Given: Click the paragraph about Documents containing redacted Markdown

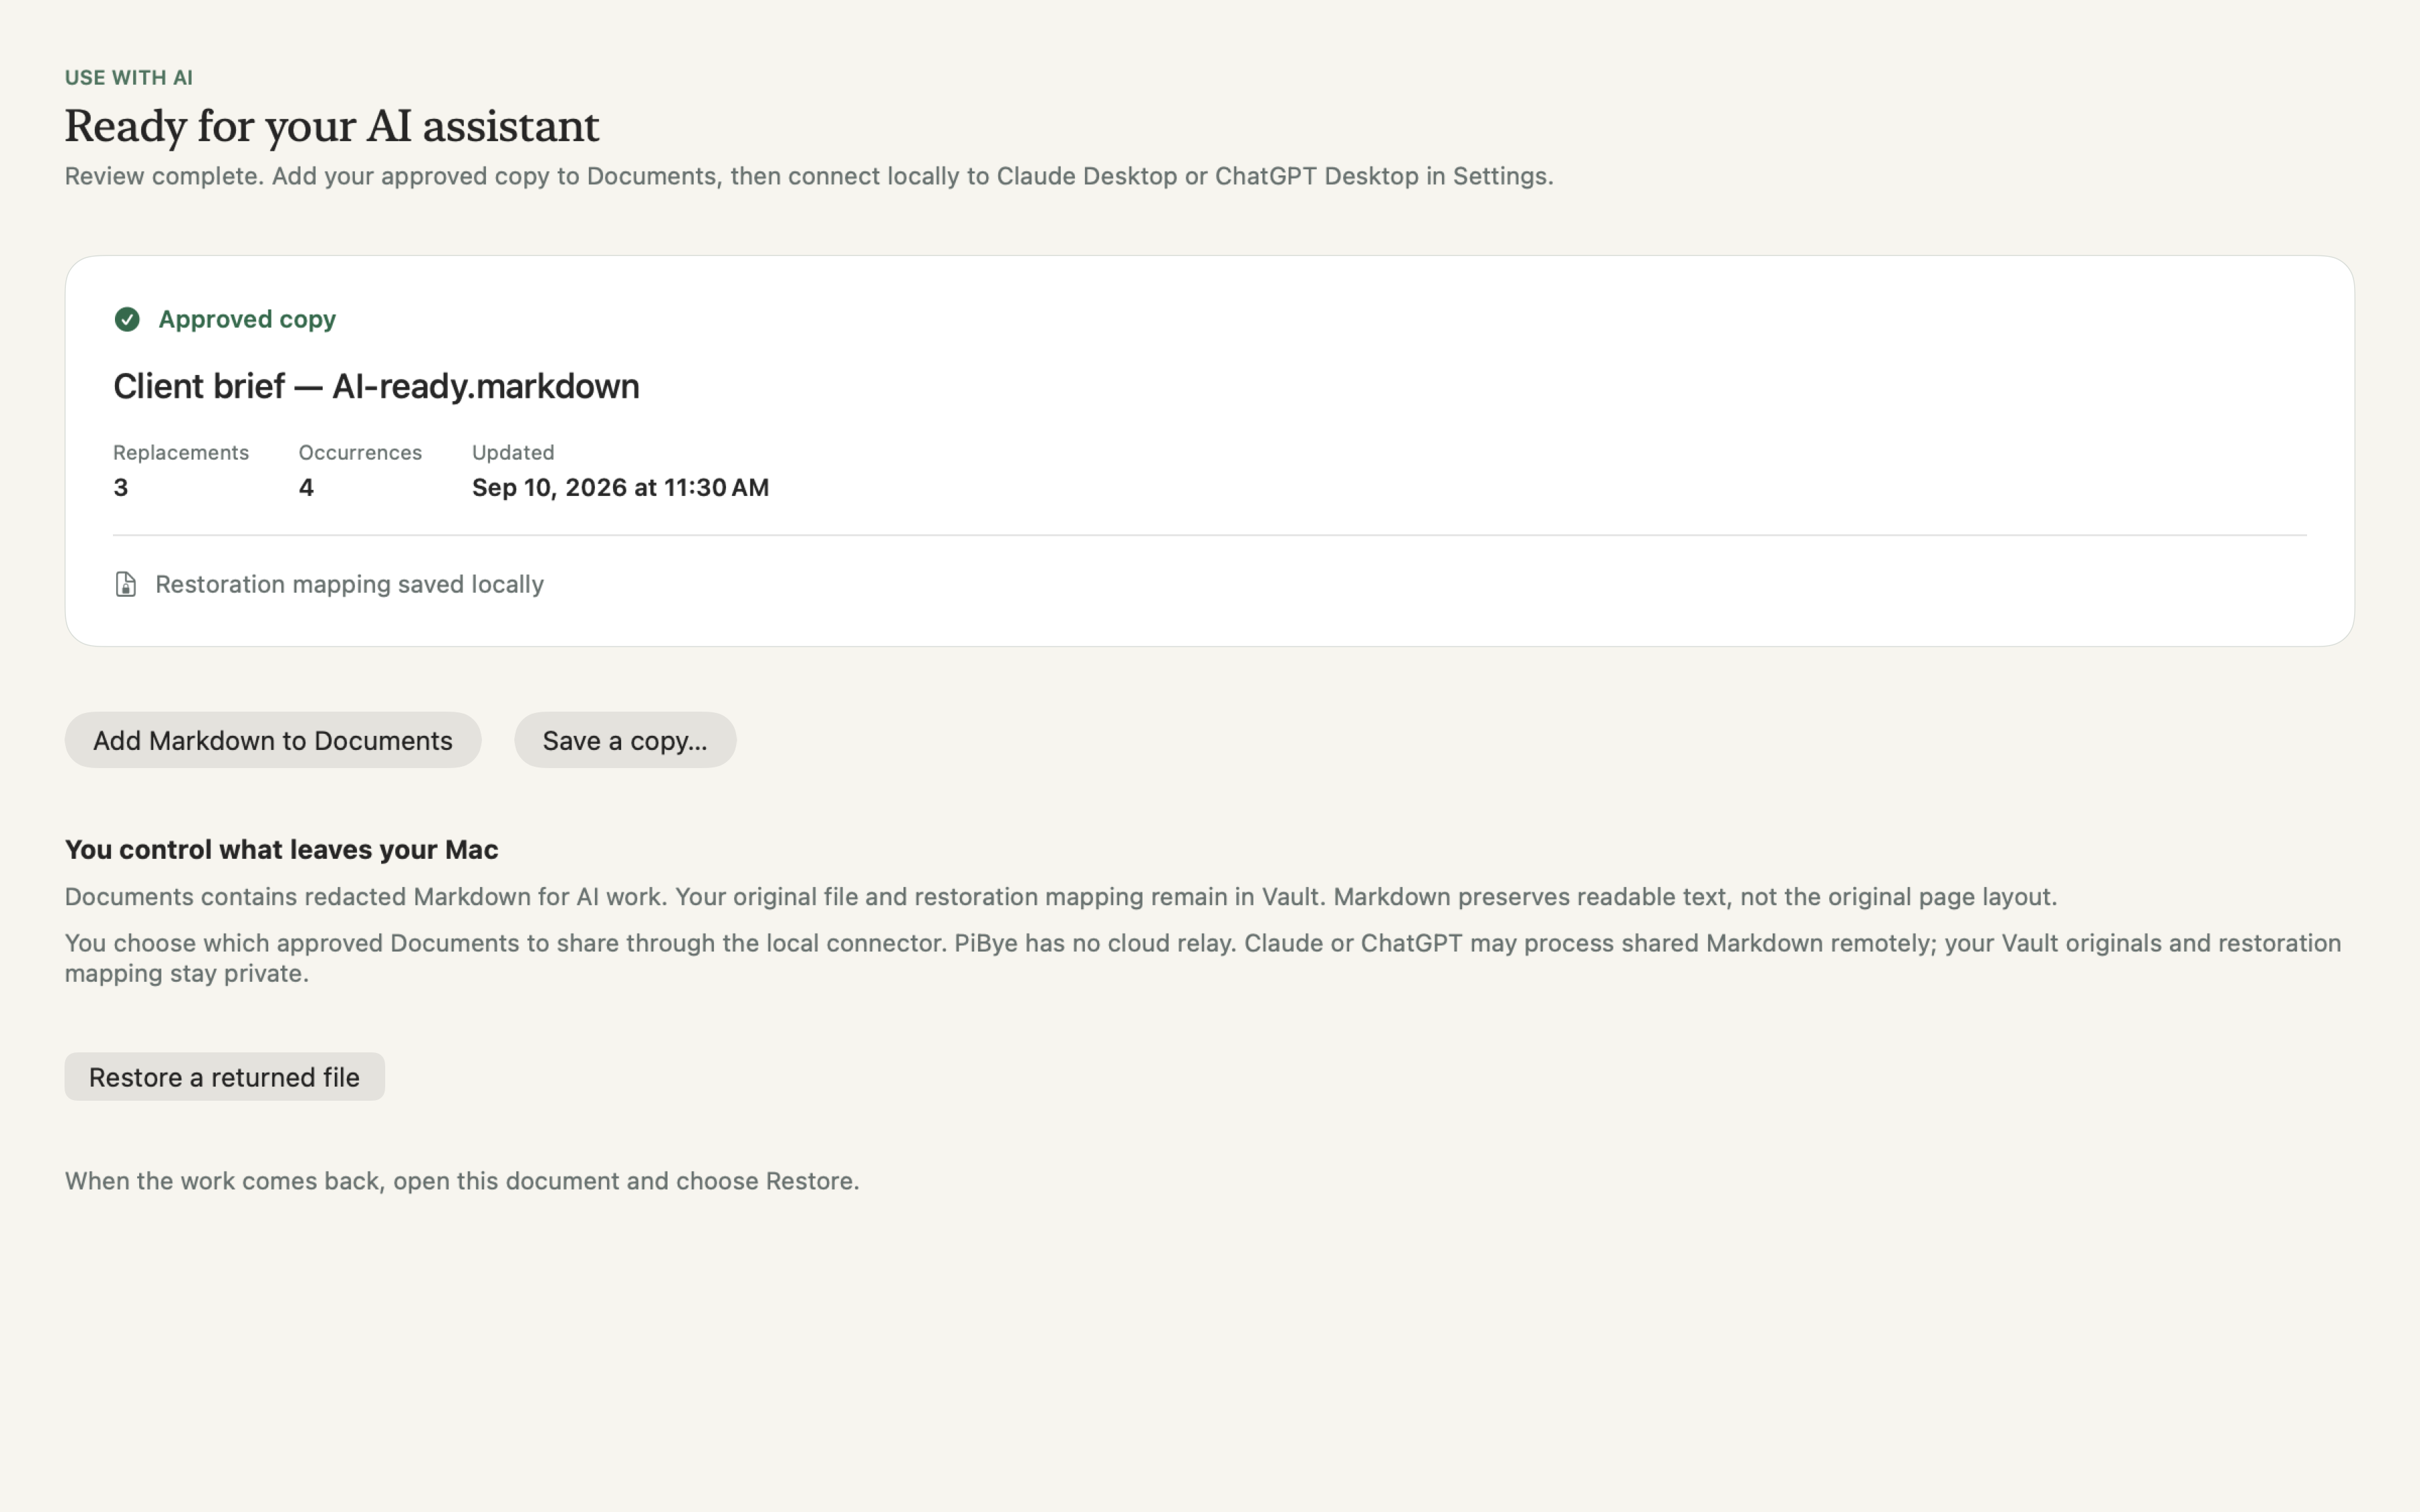Looking at the screenshot, I should [1061, 896].
